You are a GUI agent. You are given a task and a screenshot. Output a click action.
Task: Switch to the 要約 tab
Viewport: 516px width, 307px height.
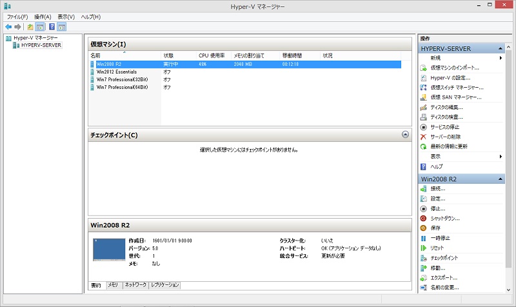96,285
